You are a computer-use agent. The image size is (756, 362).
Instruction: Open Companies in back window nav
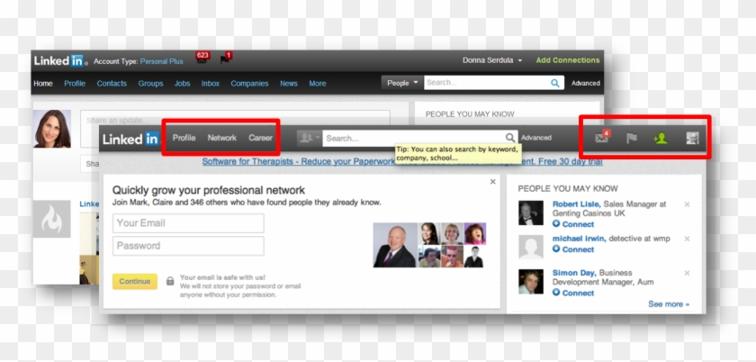pyautogui.click(x=249, y=84)
